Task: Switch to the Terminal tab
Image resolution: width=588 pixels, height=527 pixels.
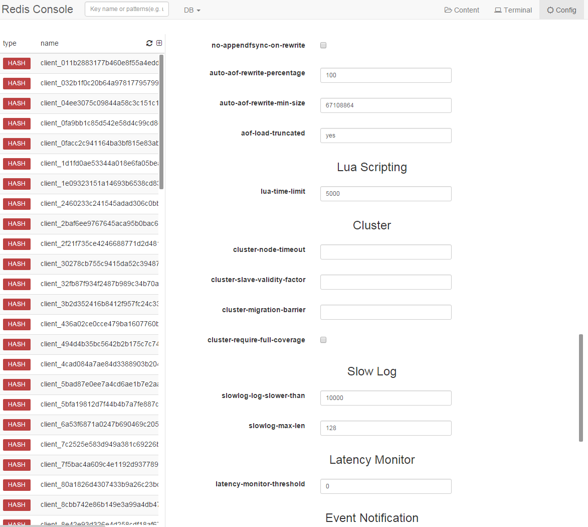Action: pos(513,10)
